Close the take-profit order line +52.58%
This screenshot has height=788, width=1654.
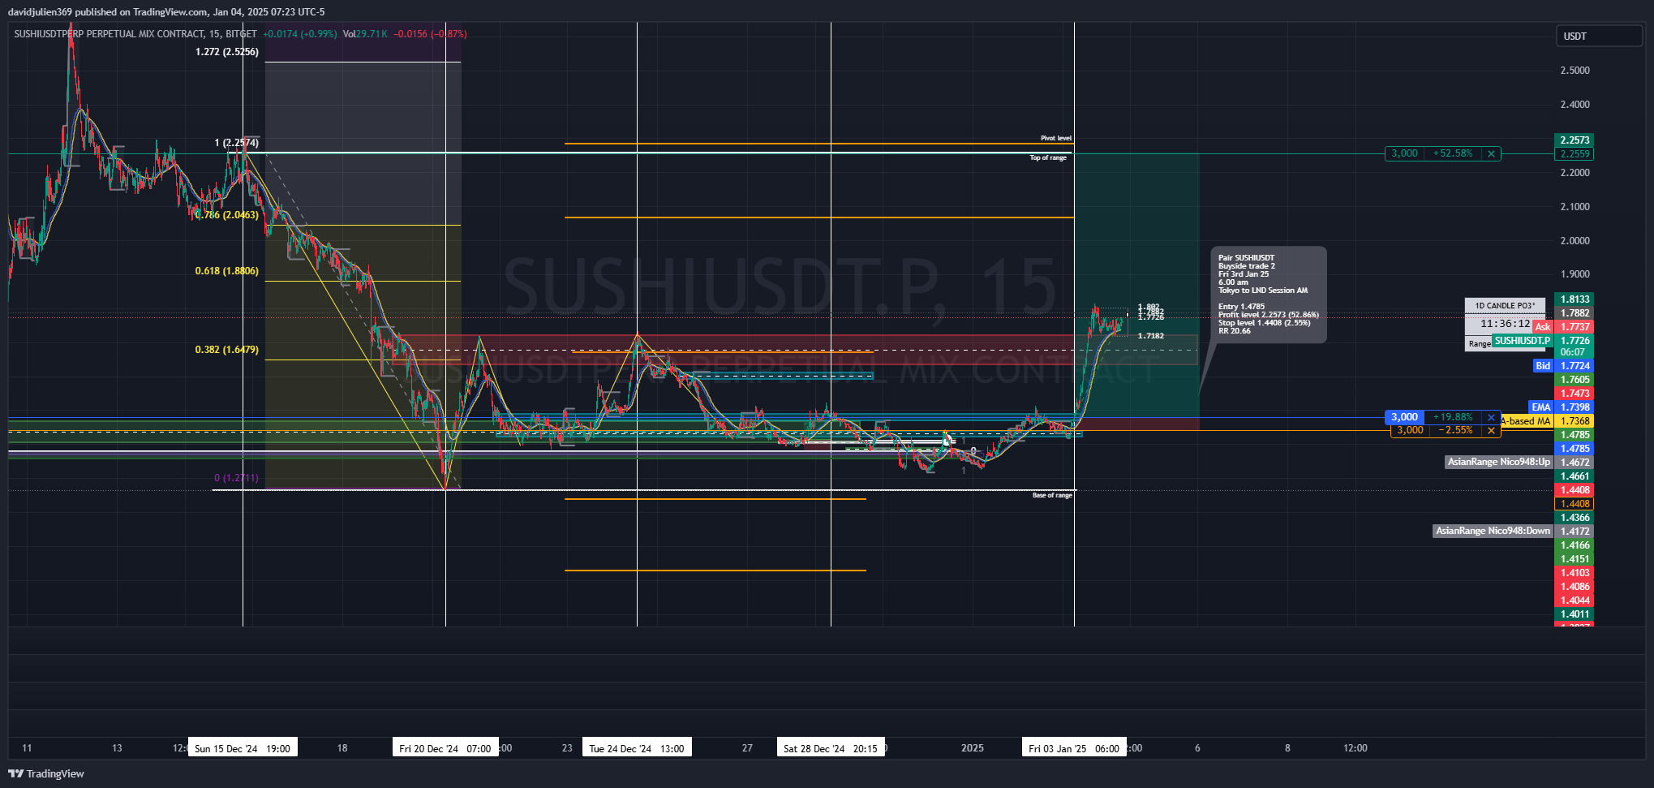click(x=1491, y=153)
